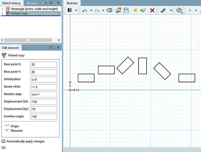Click the three-bar view icon in Sketcher toolbar

tap(70, 10)
